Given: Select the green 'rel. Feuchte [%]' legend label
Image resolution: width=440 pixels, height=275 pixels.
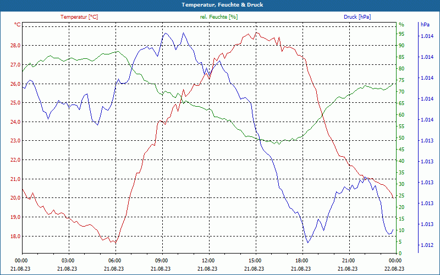Looking at the screenshot, I should [218, 17].
